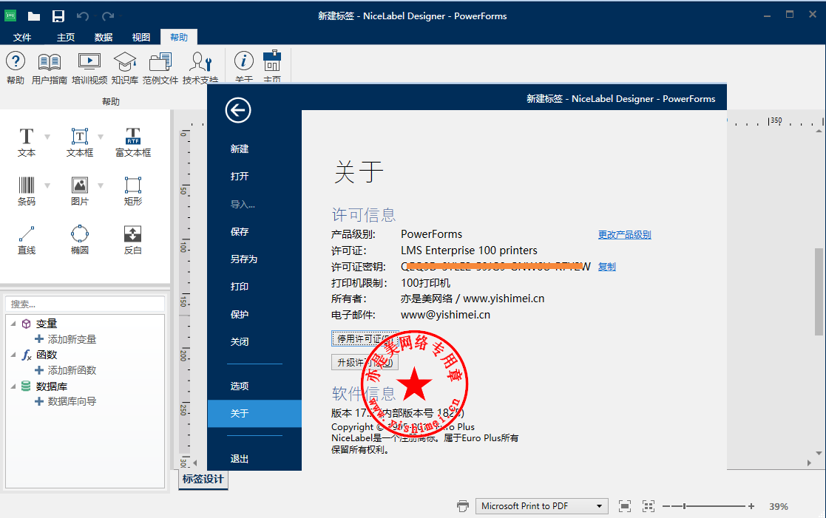Click the zoom in plus button
826x518 pixels.
(x=751, y=506)
